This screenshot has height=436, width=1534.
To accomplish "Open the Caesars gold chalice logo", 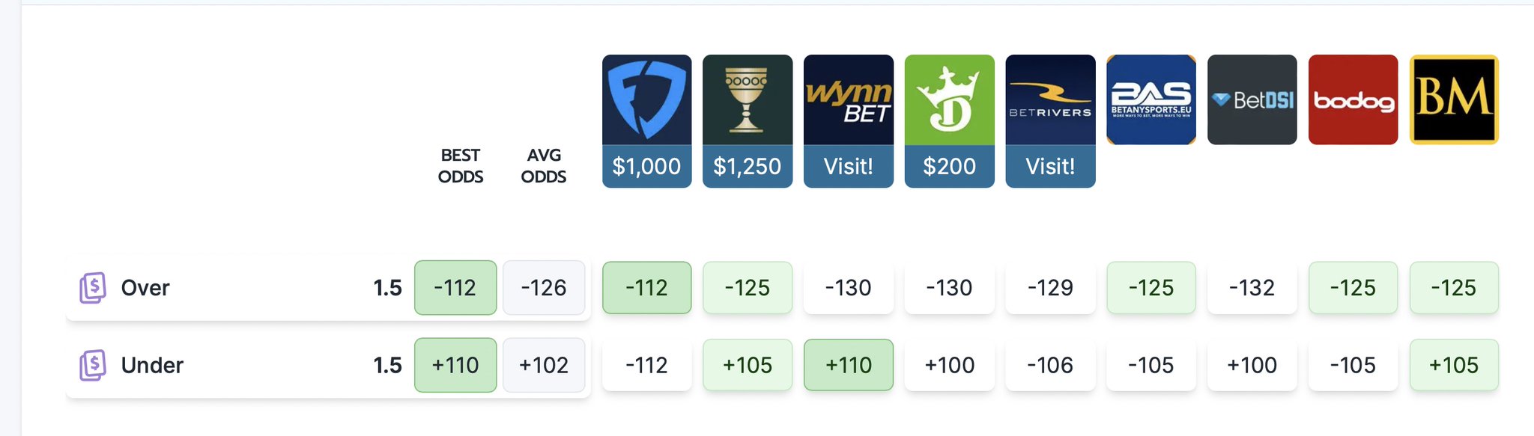I will [x=748, y=99].
